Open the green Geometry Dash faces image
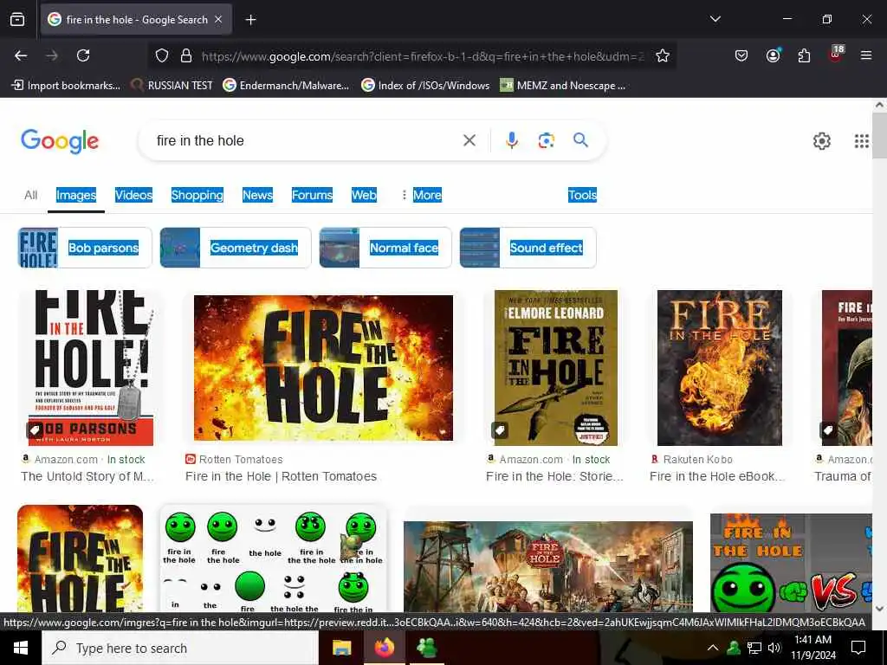The width and height of the screenshot is (887, 665). pyautogui.click(x=274, y=560)
